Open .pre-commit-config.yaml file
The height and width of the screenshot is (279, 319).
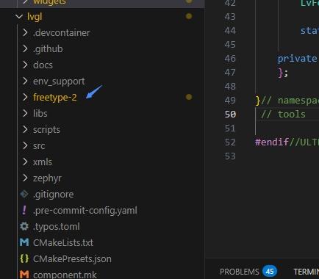[x=85, y=211]
